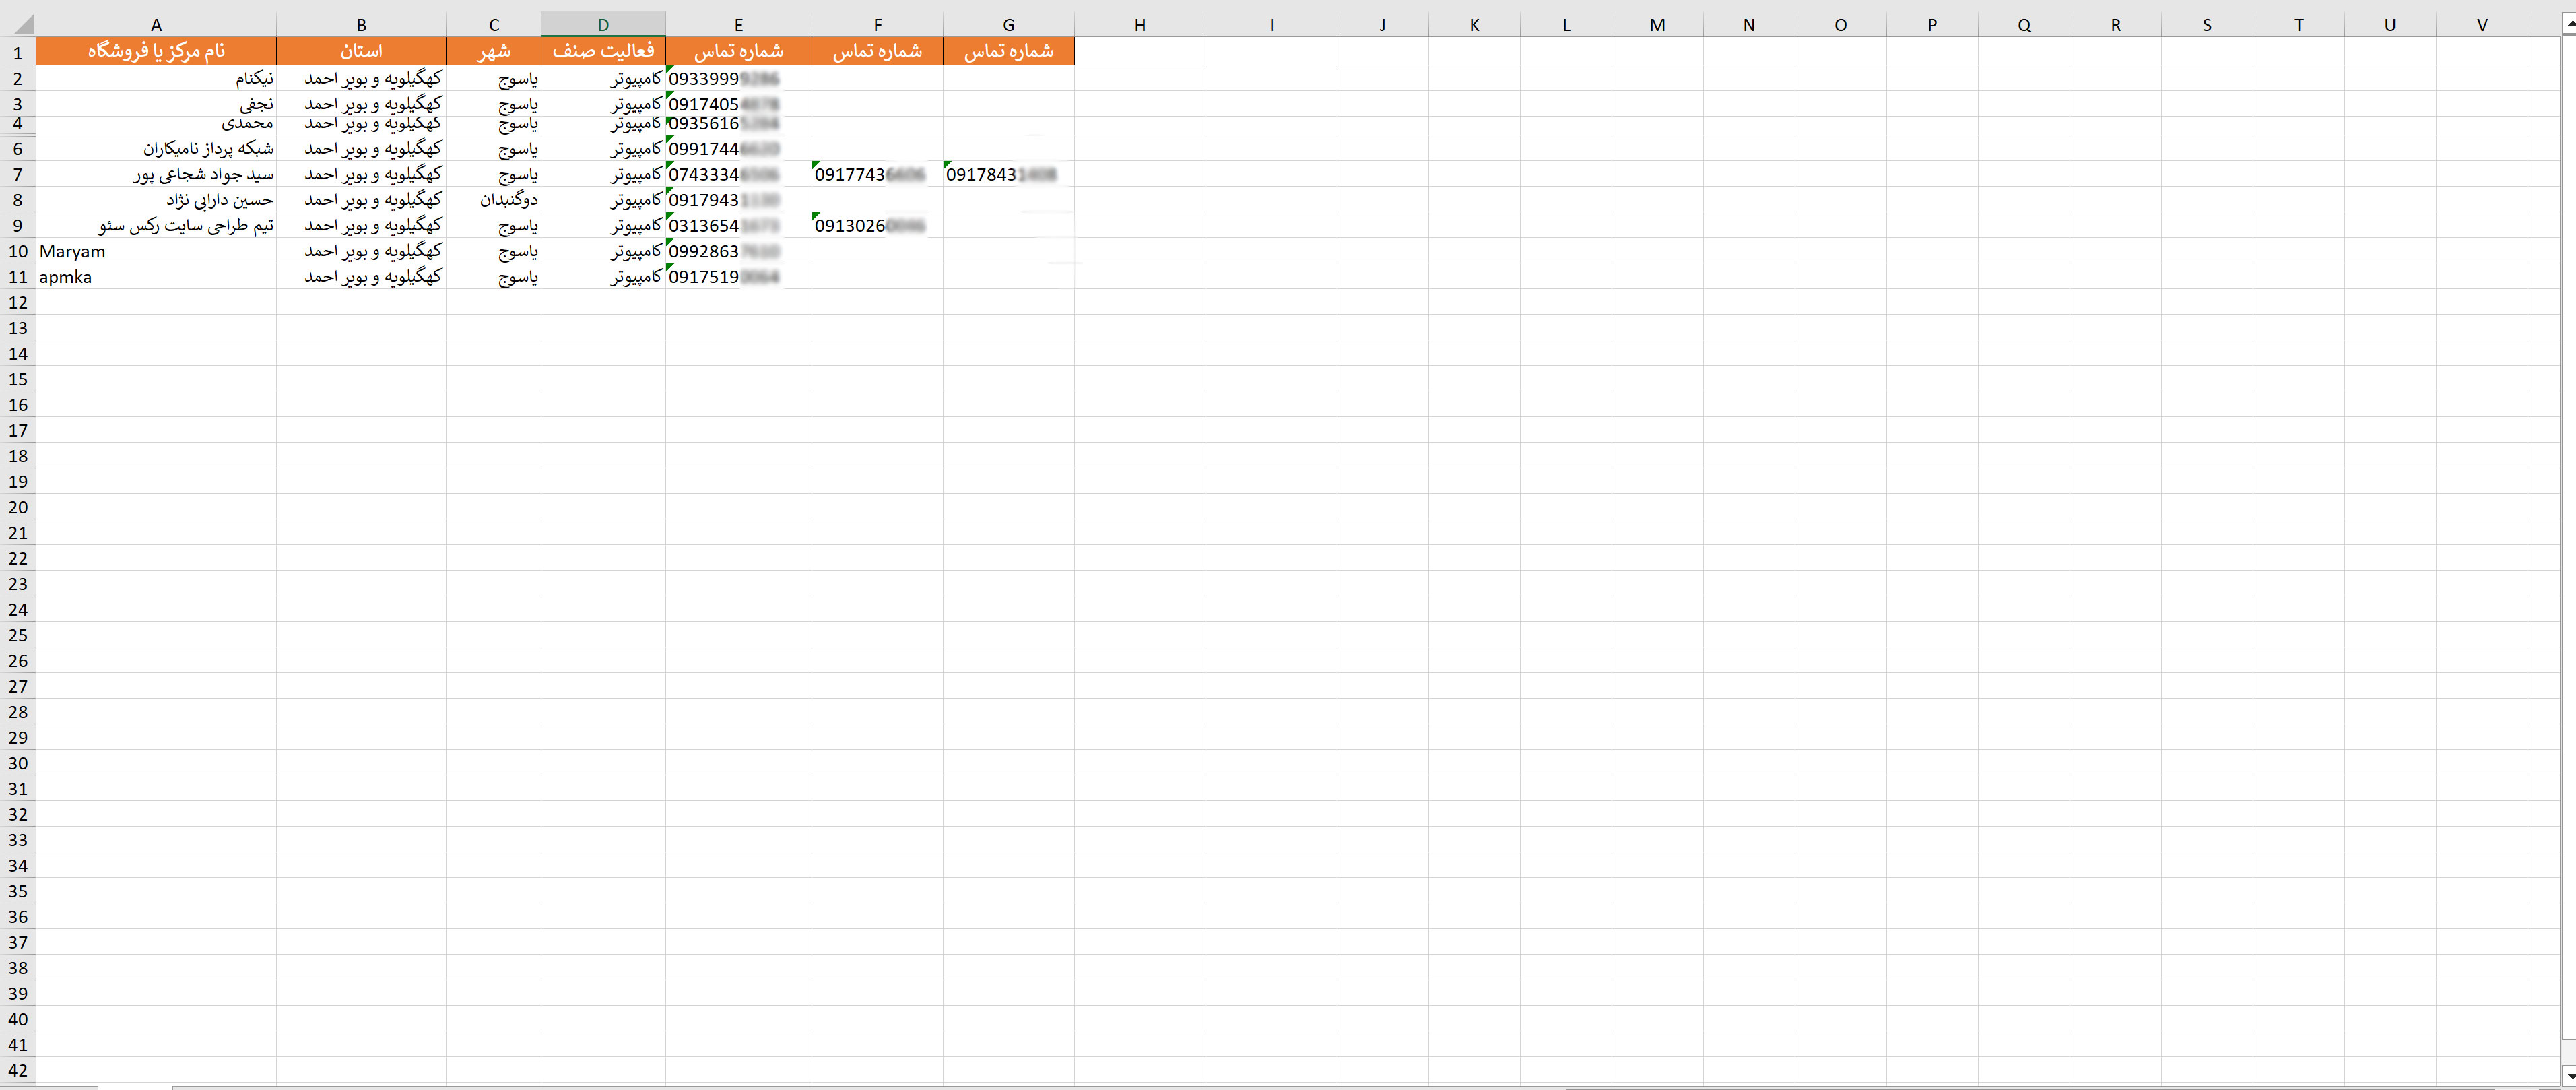The image size is (2576, 1090).
Task: Click 'شماره تماس' header in column E
Action: click(x=738, y=51)
